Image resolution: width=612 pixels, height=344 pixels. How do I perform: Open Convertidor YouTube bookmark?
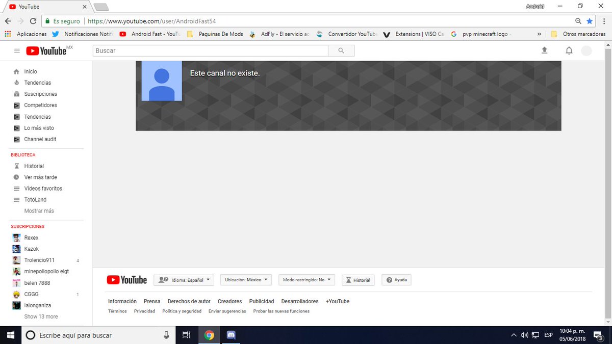347,34
